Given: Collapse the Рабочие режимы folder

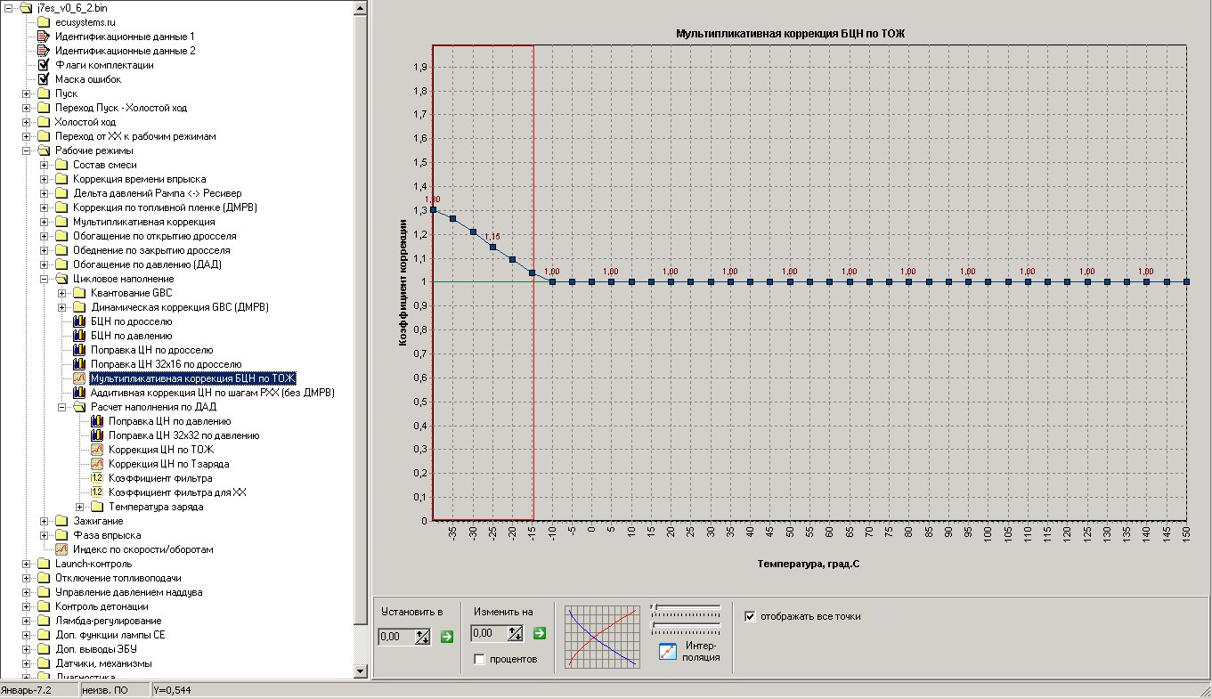Looking at the screenshot, I should tap(26, 150).
